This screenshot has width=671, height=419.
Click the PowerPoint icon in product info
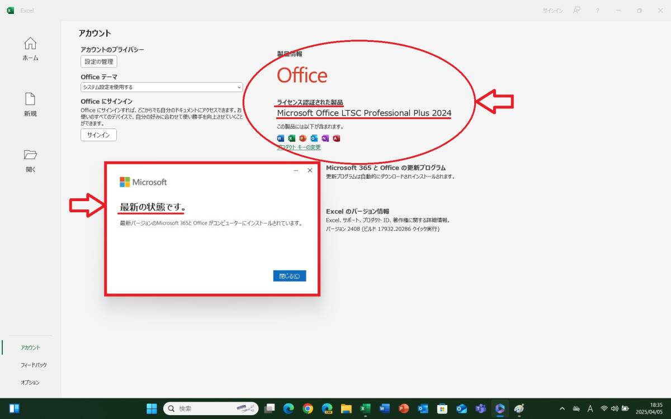point(303,138)
